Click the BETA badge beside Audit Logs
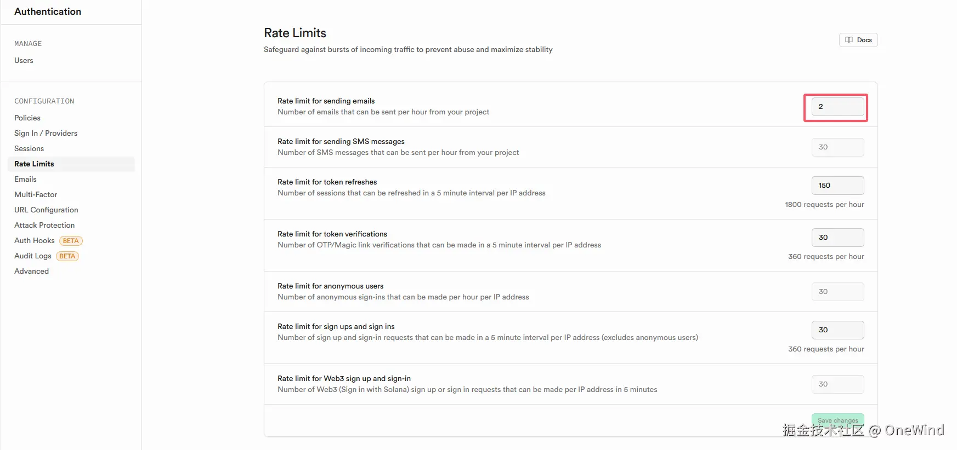Viewport: 957px width, 450px height. [67, 256]
